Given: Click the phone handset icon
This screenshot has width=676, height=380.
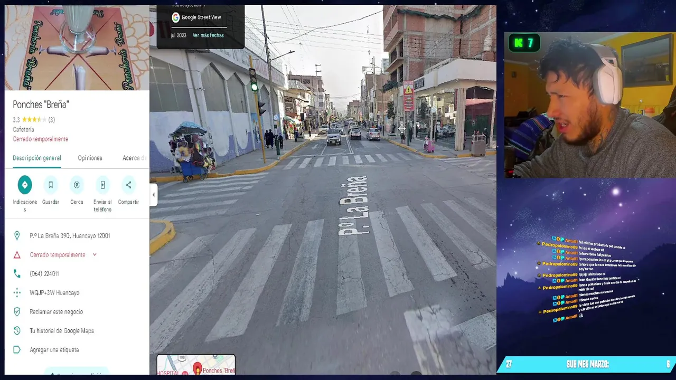Looking at the screenshot, I should click(x=17, y=274).
